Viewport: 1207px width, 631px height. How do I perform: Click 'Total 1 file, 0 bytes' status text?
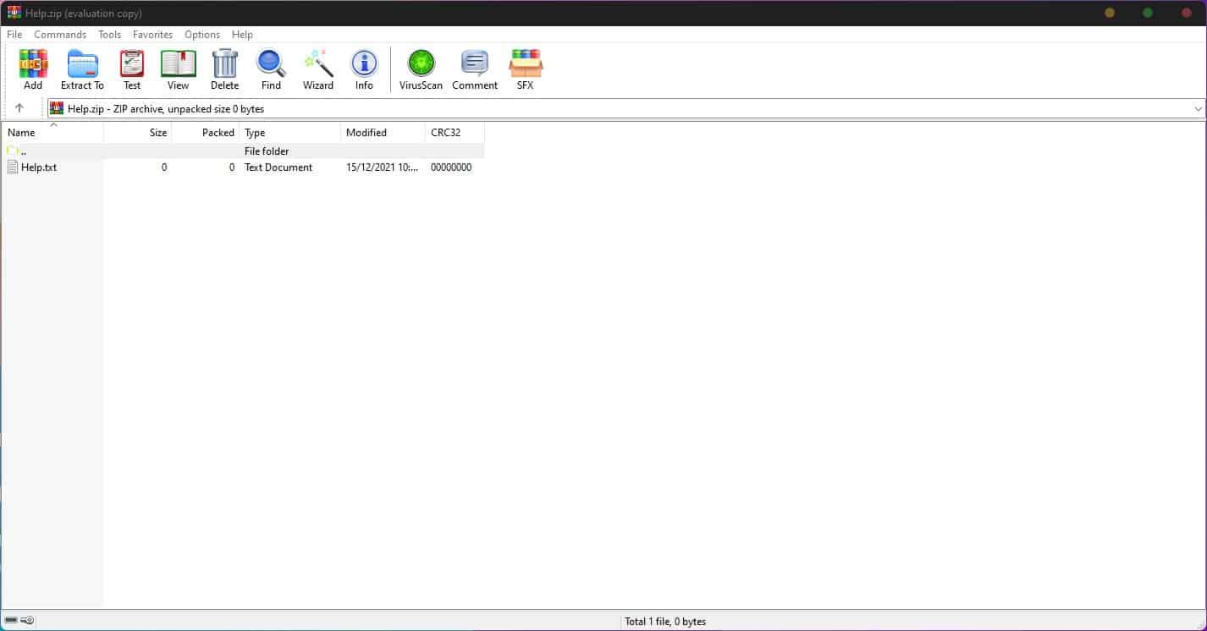click(665, 622)
